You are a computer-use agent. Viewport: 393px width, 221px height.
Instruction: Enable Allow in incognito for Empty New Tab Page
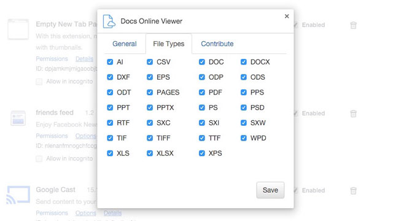click(39, 82)
